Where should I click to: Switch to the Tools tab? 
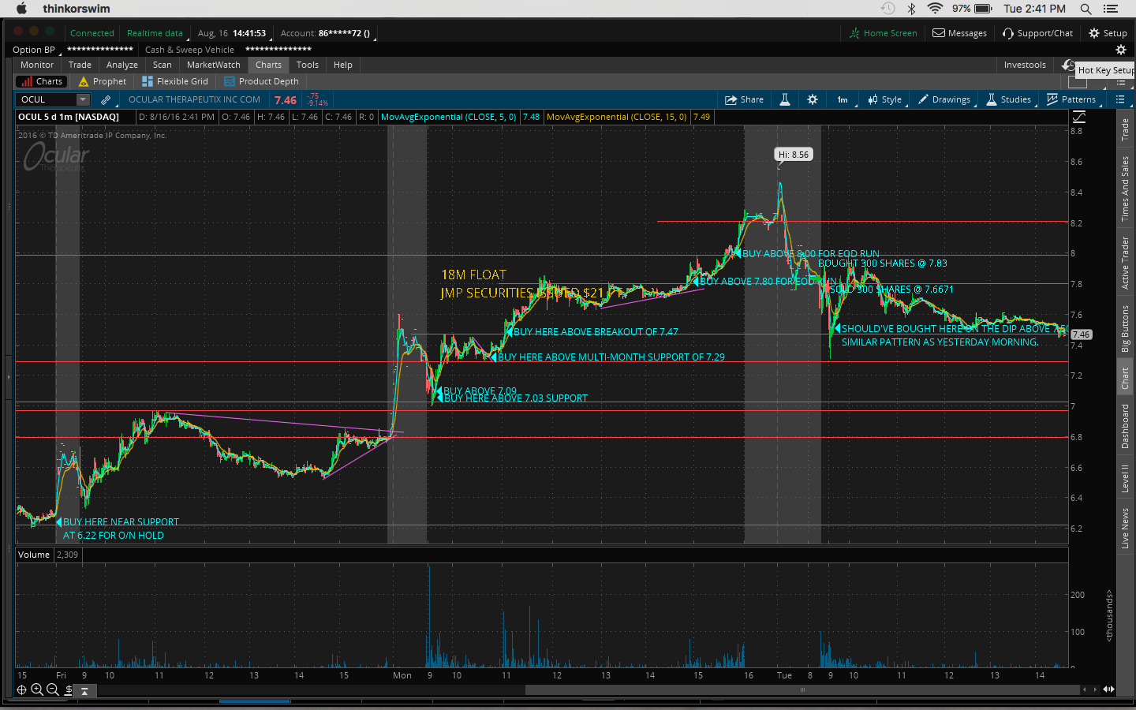pyautogui.click(x=308, y=65)
